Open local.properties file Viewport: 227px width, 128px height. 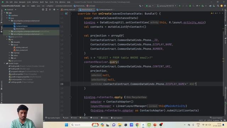pos(21,79)
